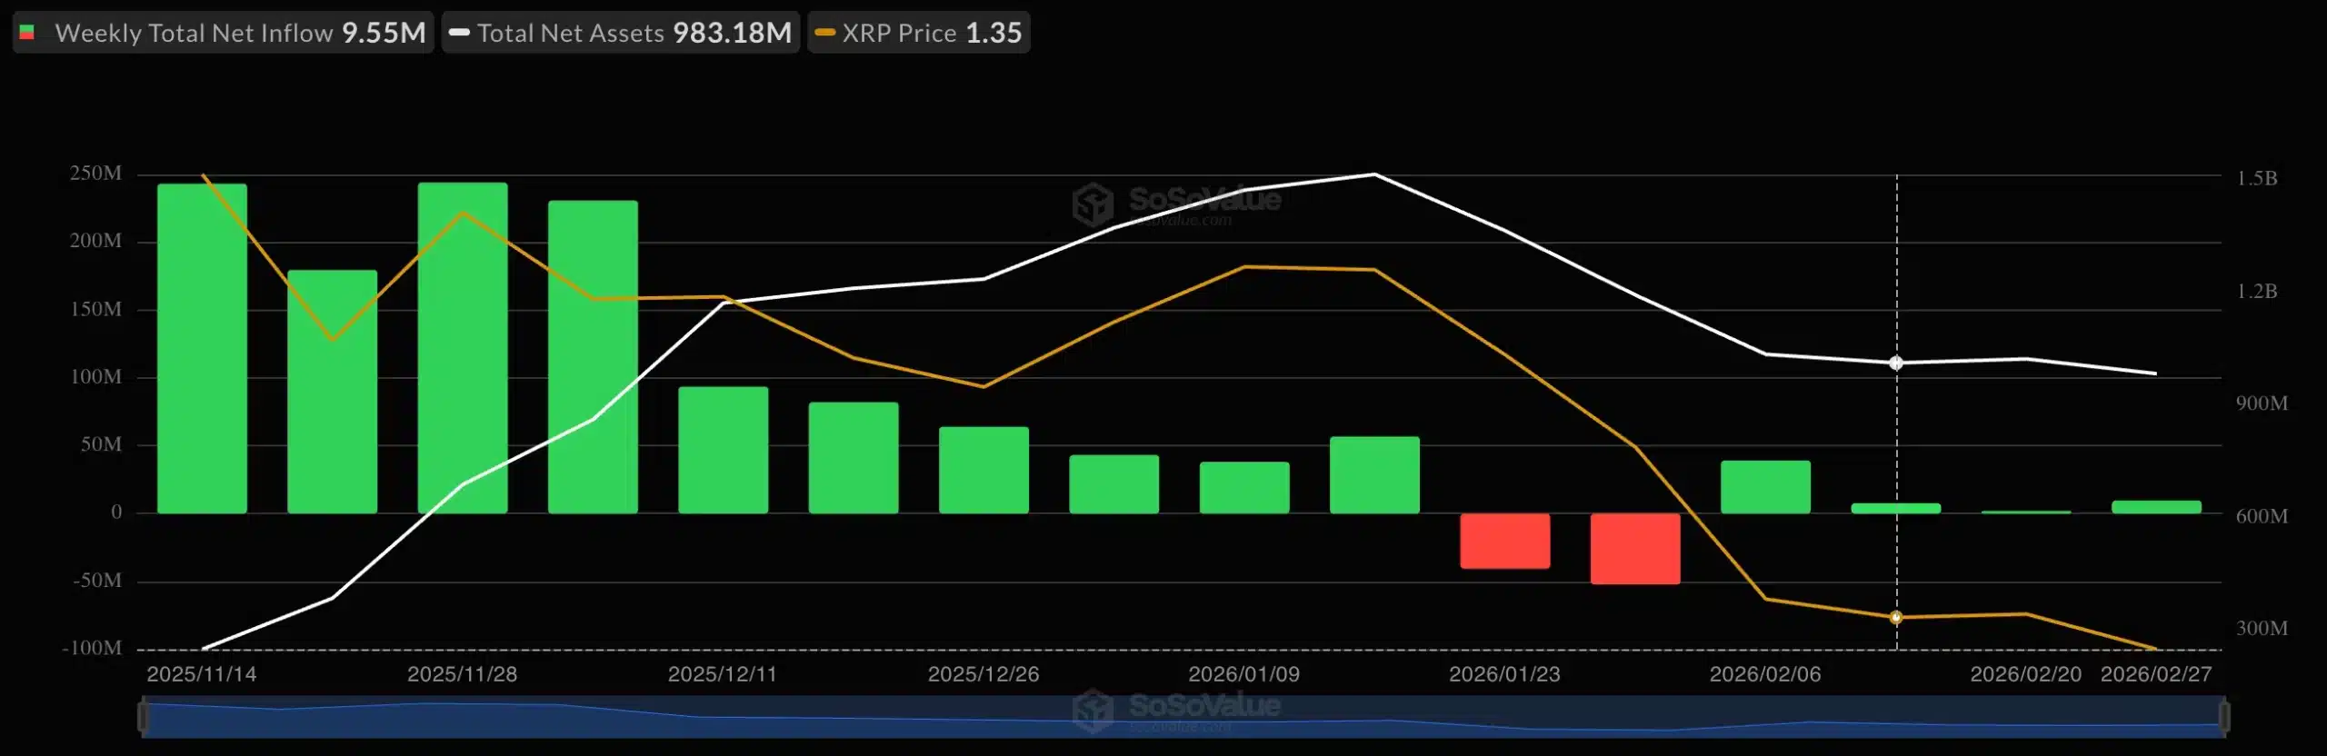Image resolution: width=2327 pixels, height=756 pixels.
Task: Select the green bar at 2026/02/06
Action: point(1765,487)
